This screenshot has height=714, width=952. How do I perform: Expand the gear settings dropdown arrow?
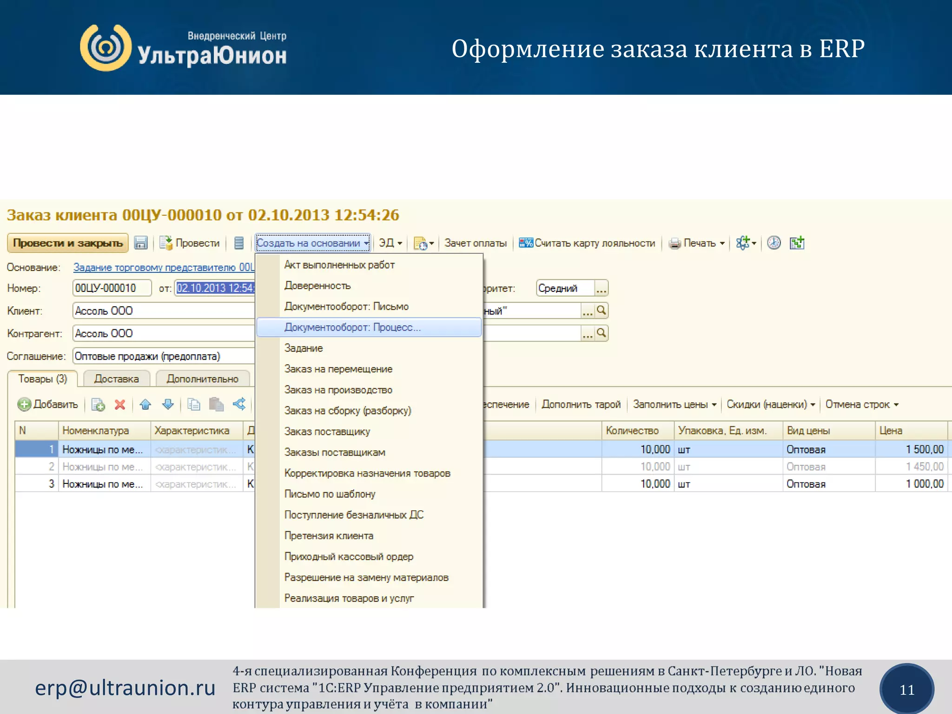pos(754,244)
